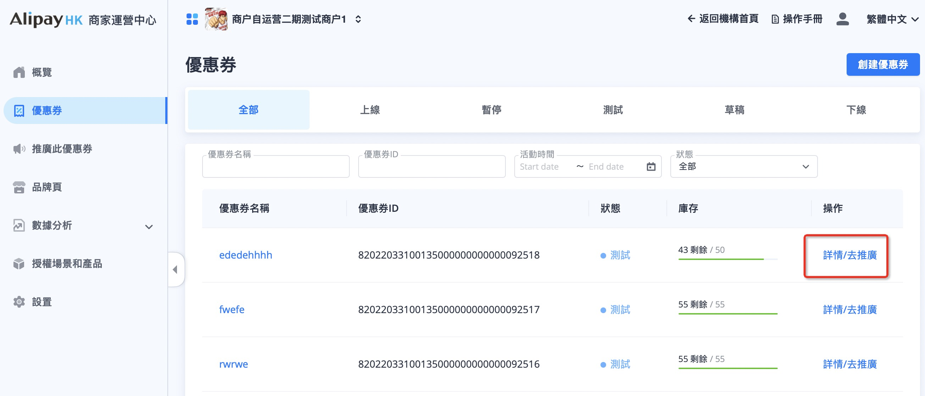Open the ededehhhh coupon name link
925x396 pixels.
(245, 255)
